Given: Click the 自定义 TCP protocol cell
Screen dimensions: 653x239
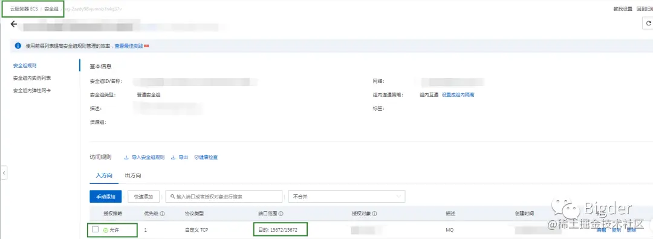Looking at the screenshot, I should 196,230.
